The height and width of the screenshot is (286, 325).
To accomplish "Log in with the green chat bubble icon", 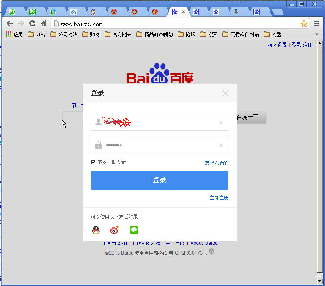I will click(134, 230).
